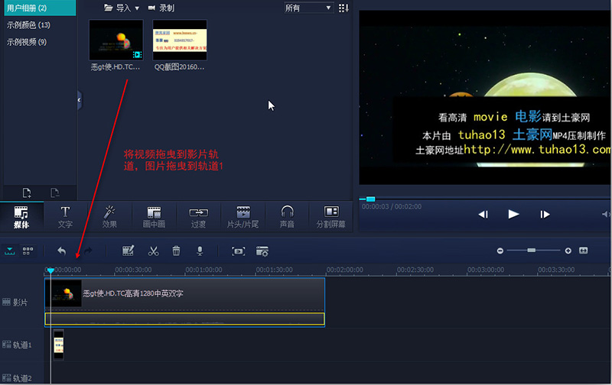Switch to storyboard view mode
The width and height of the screenshot is (612, 385).
pyautogui.click(x=28, y=251)
